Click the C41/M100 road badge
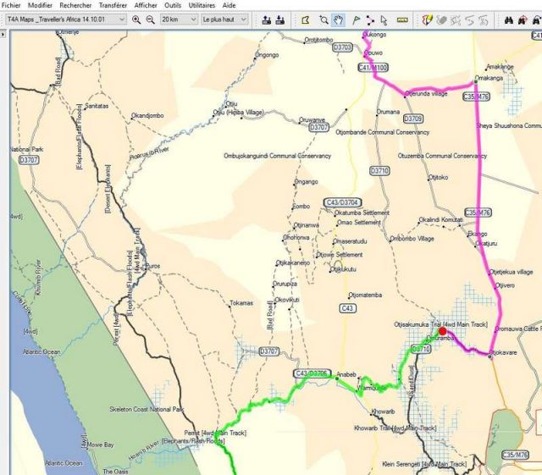This screenshot has height=475, width=542. click(373, 67)
